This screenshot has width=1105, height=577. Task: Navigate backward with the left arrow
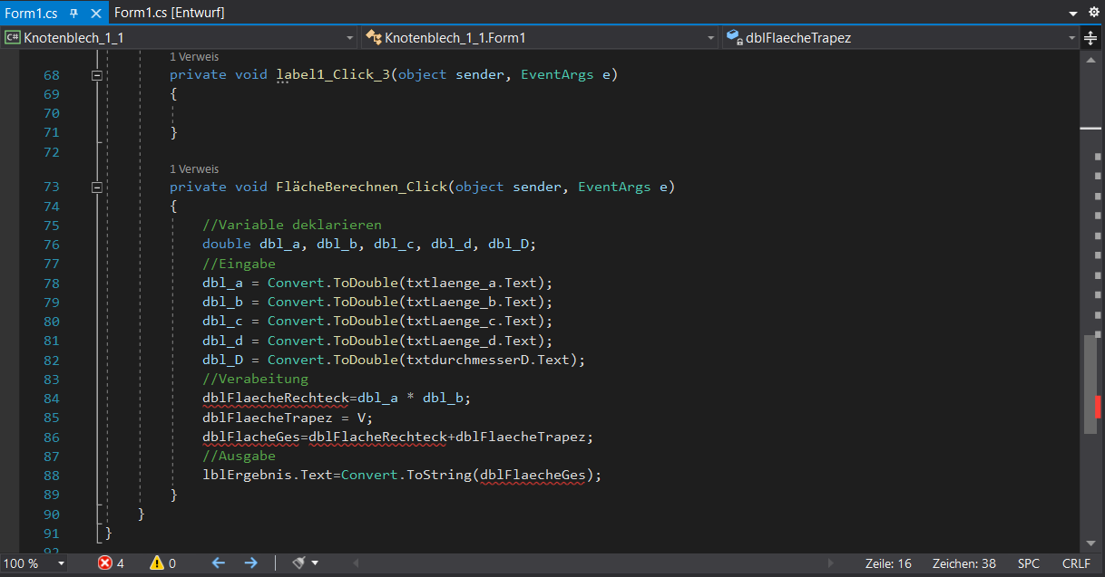[218, 563]
